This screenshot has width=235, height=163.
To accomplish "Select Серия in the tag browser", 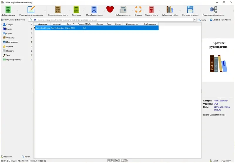I will coord(9,33).
